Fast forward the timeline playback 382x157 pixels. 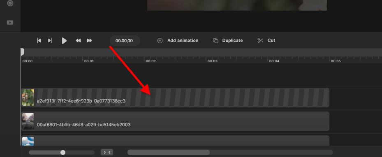click(89, 41)
